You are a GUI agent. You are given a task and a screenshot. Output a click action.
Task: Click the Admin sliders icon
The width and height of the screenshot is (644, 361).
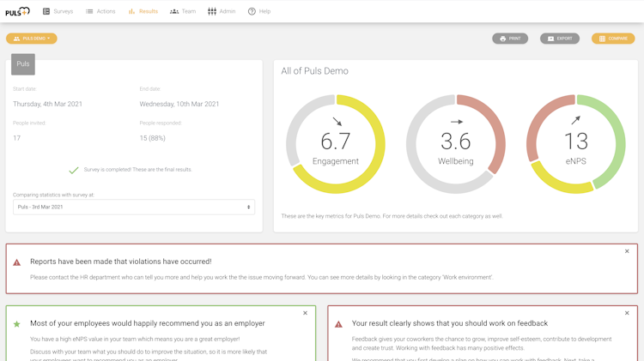(x=212, y=11)
